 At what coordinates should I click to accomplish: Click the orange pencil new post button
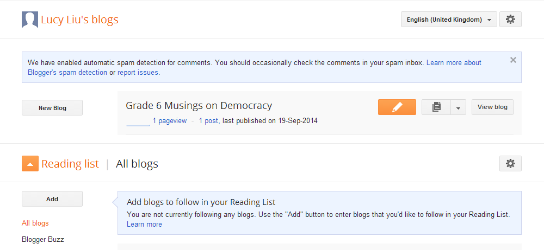click(397, 107)
